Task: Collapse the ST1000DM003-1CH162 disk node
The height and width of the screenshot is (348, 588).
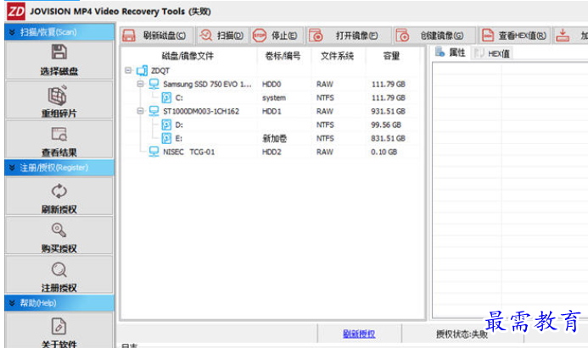Action: pyautogui.click(x=140, y=111)
